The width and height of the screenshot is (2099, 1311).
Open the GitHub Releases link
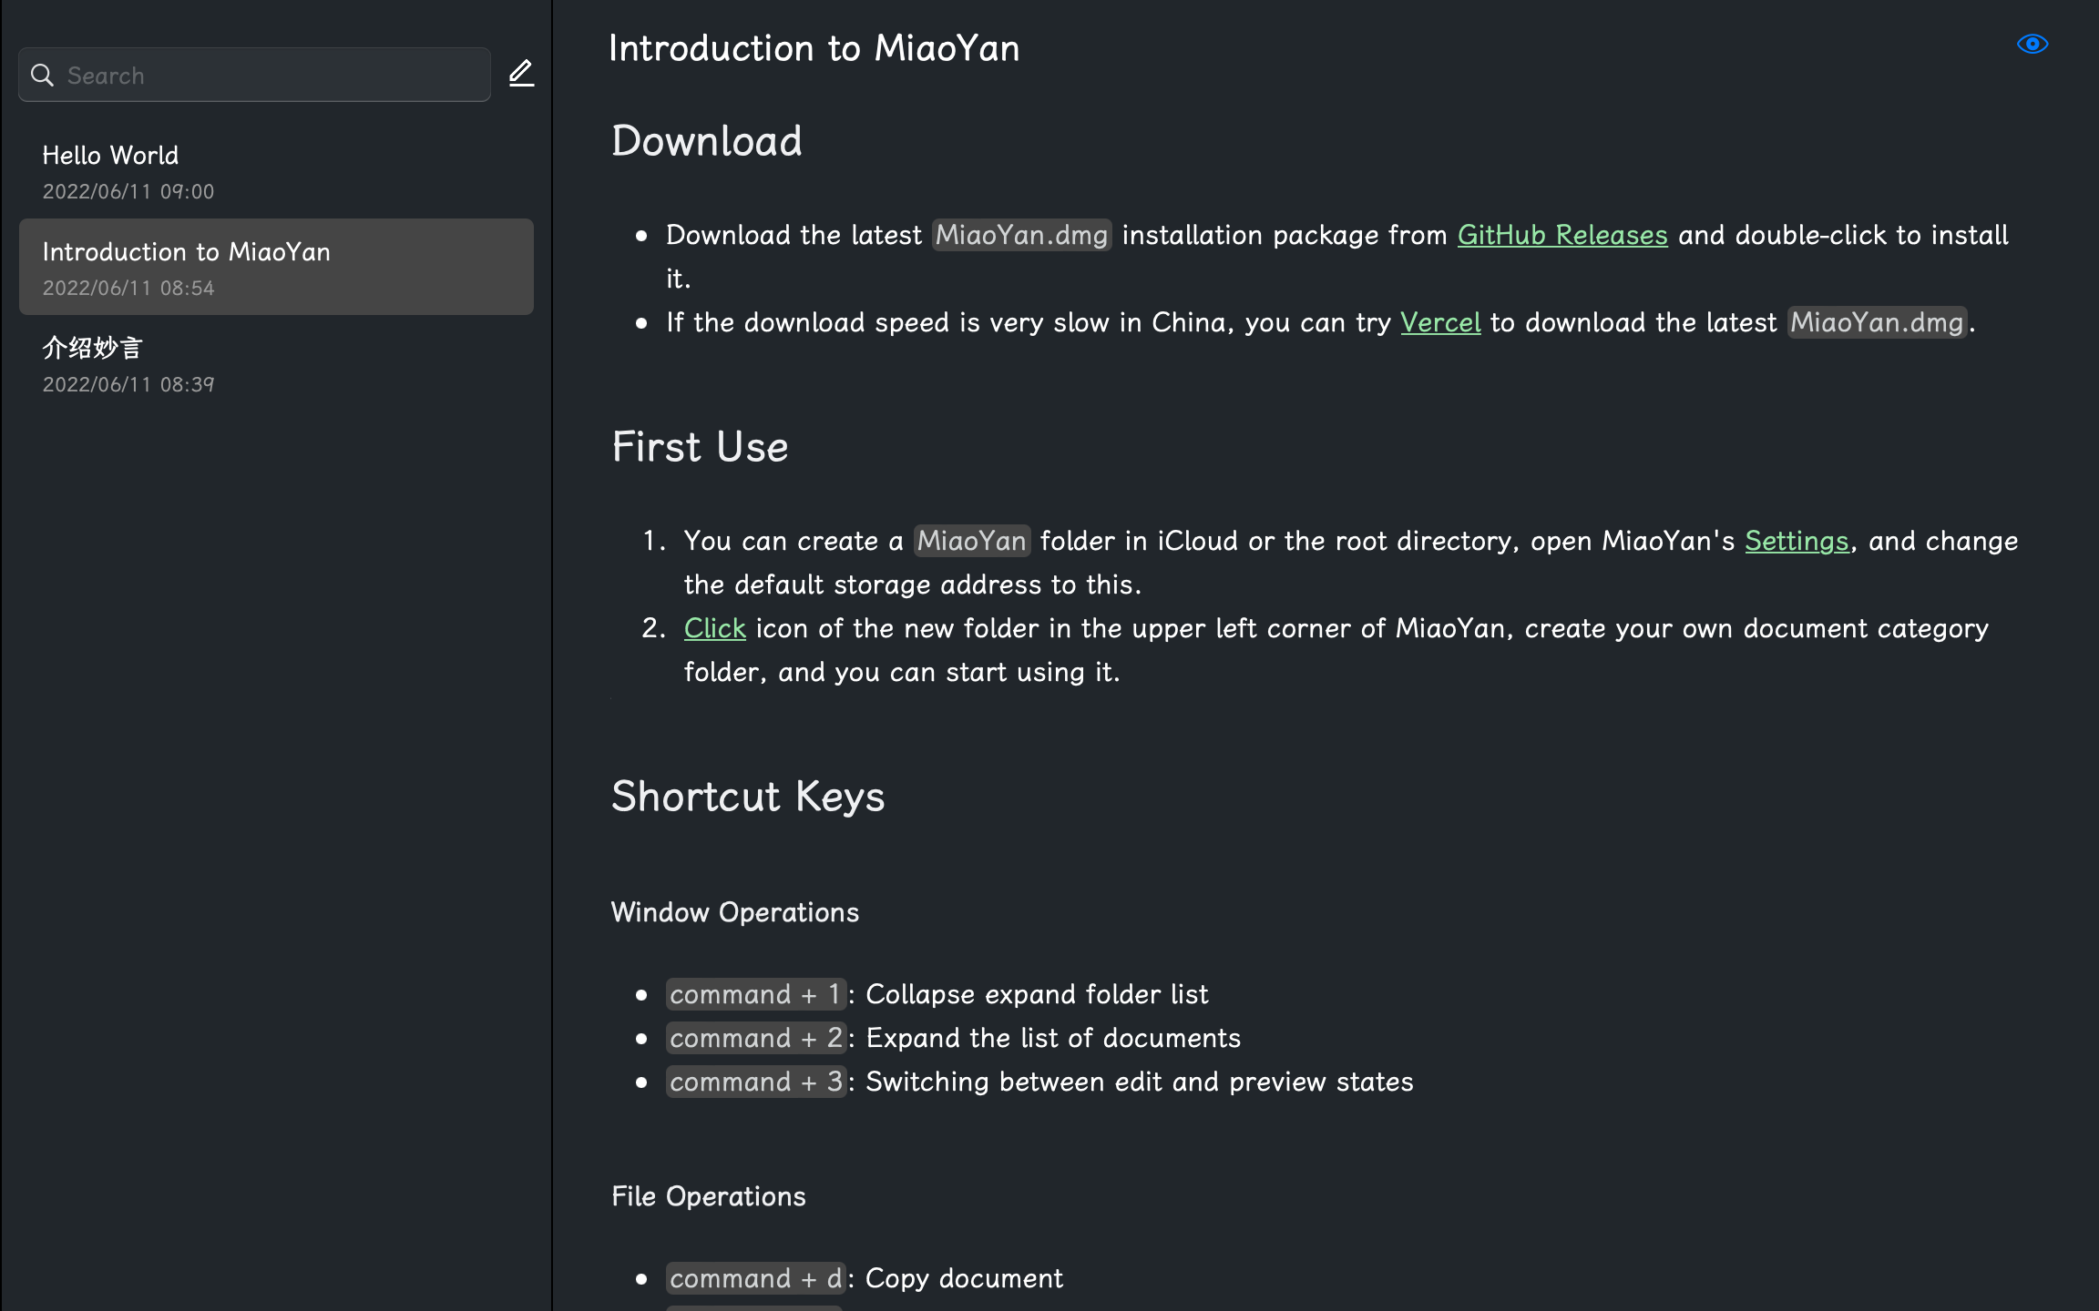(1562, 235)
